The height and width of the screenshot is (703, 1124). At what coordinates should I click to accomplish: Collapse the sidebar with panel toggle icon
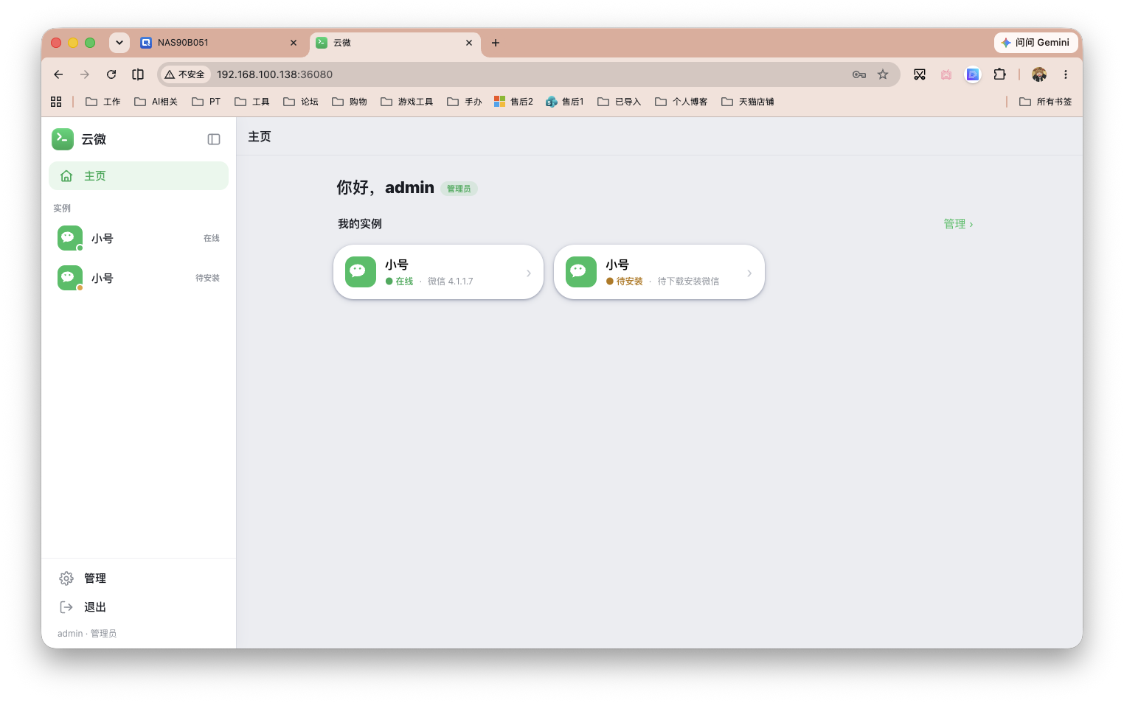214,139
